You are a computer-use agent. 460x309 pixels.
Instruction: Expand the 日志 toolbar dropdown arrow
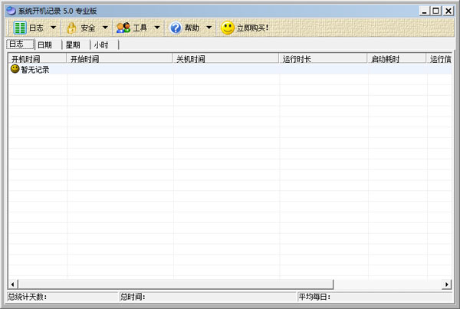pyautogui.click(x=53, y=28)
